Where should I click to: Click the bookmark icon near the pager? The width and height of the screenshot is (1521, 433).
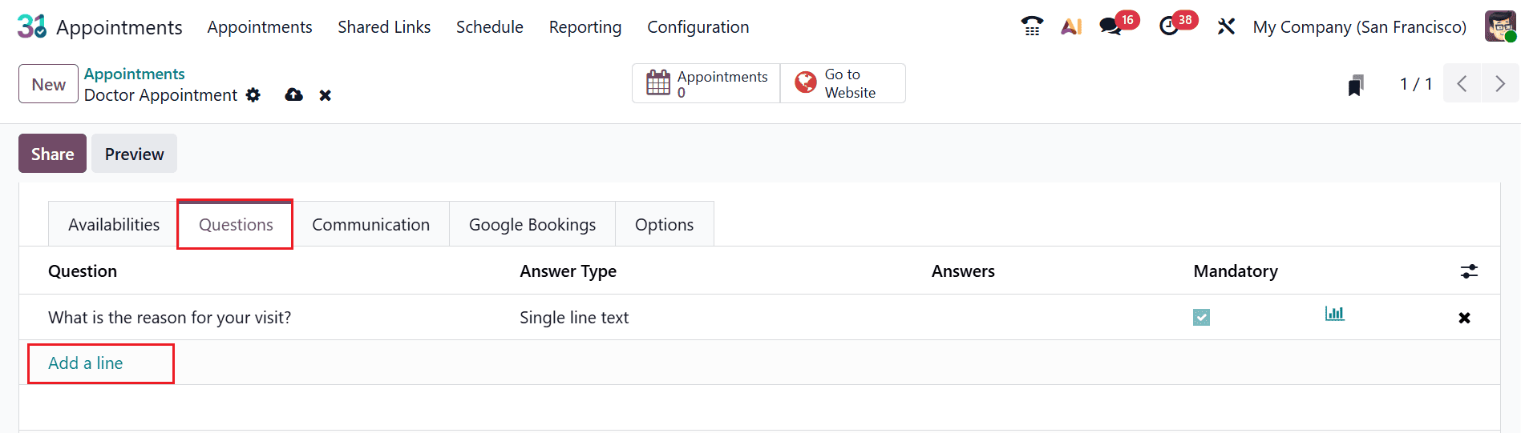(x=1356, y=85)
